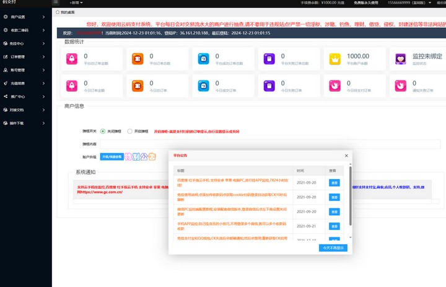The height and width of the screenshot is (287, 446).
Task: Click the 订单管理 edit icon in sidebar
Action: click(5, 56)
